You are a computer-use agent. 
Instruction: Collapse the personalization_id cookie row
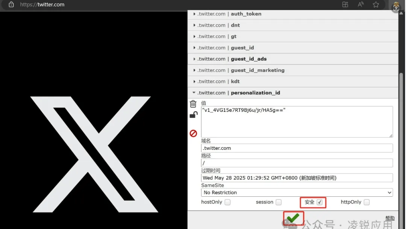pyautogui.click(x=293, y=93)
